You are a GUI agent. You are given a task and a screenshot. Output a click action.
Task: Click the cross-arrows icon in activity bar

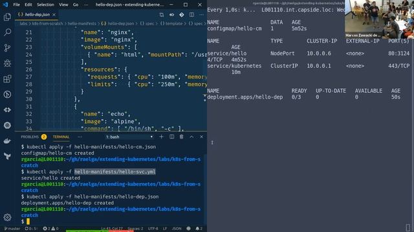tap(7, 110)
